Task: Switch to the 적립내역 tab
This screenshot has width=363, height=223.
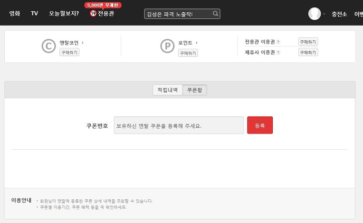Action: 168,90
